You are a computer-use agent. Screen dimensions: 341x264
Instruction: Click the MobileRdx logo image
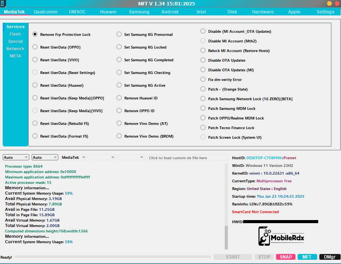pyautogui.click(x=281, y=236)
